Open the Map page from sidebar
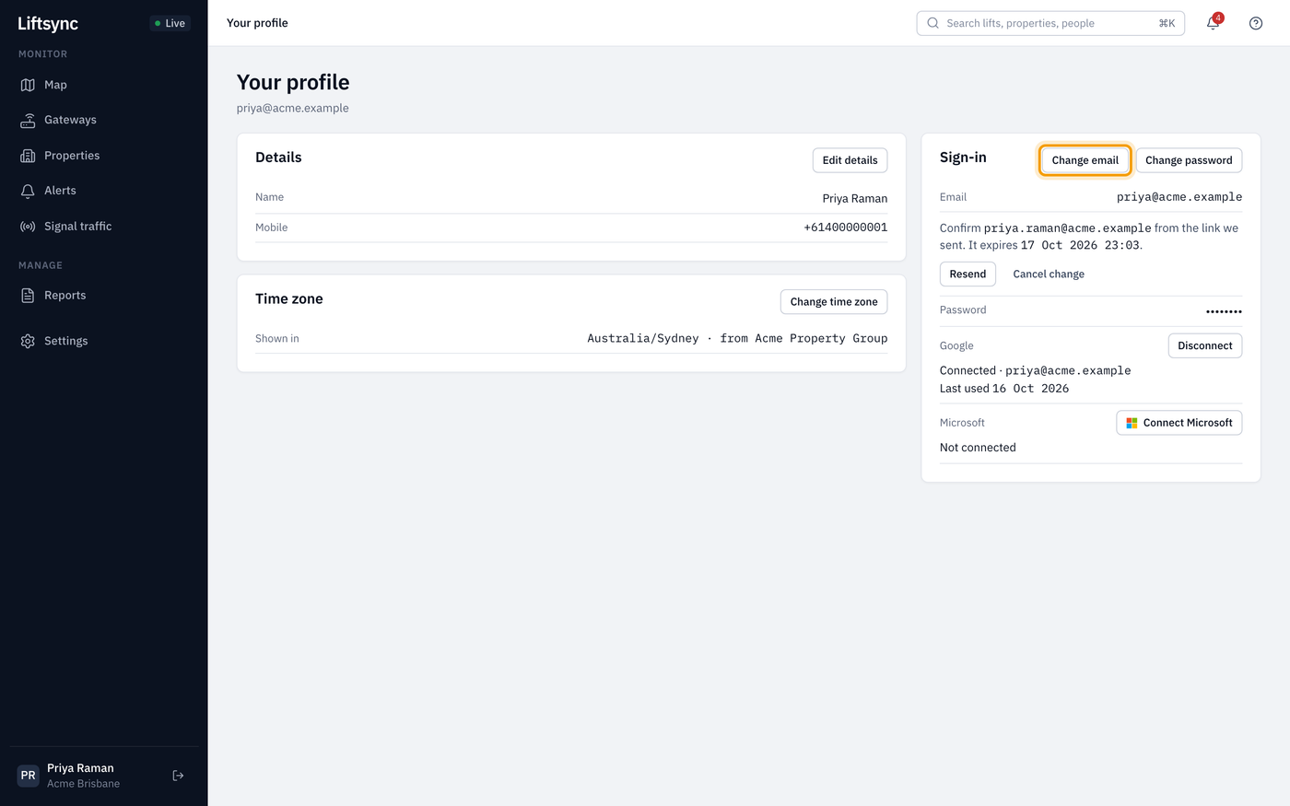This screenshot has width=1290, height=806. coord(103,85)
